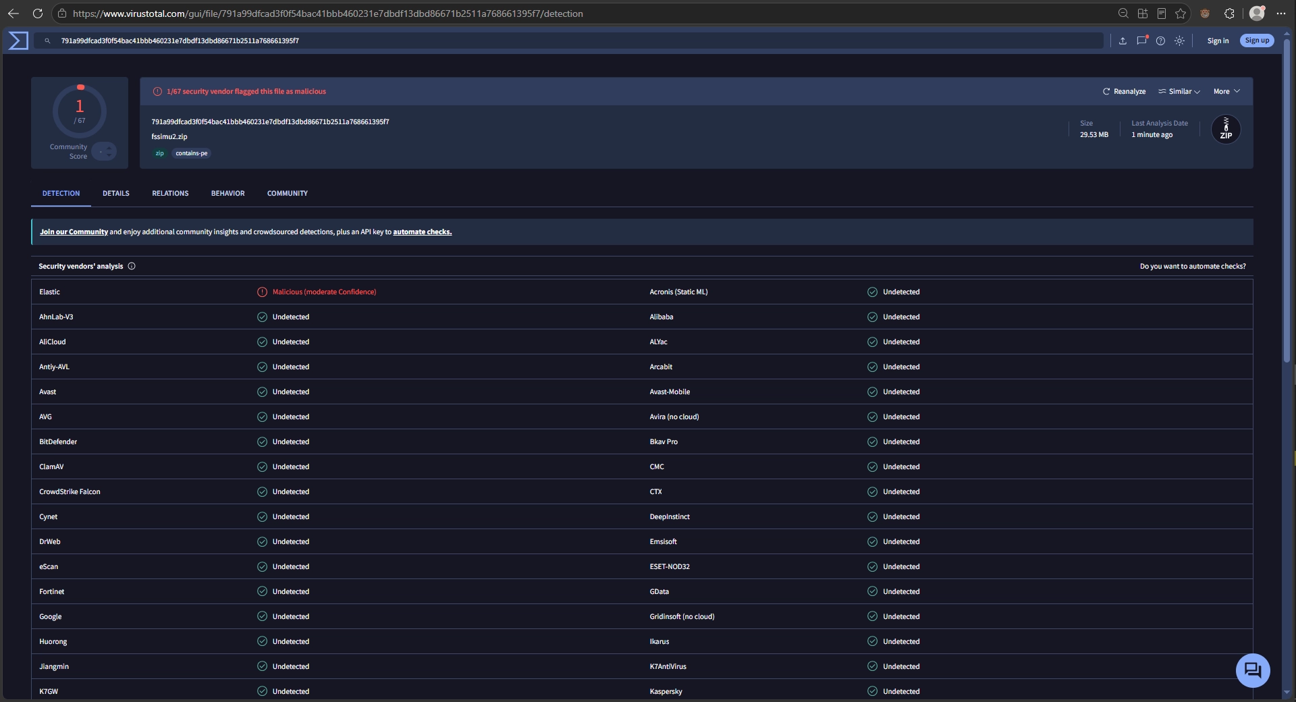This screenshot has width=1296, height=702.
Task: Open the help question mark icon
Action: click(1160, 40)
